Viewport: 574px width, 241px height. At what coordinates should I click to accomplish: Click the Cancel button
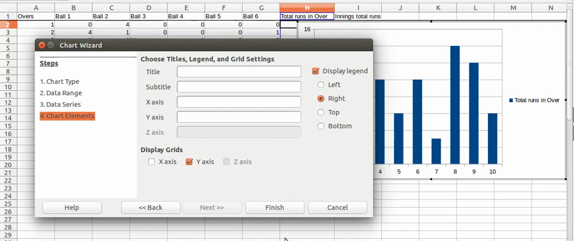pyautogui.click(x=337, y=208)
